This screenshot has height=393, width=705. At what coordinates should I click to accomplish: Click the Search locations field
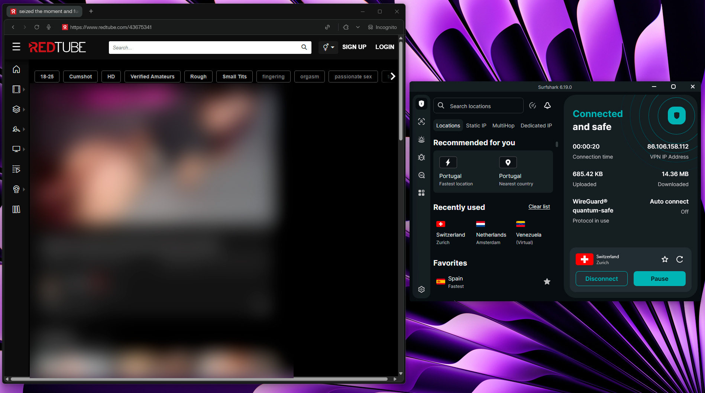click(478, 106)
